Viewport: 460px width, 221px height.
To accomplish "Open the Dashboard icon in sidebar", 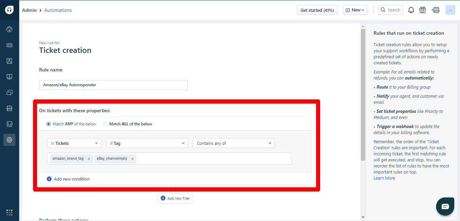I will pos(9,29).
